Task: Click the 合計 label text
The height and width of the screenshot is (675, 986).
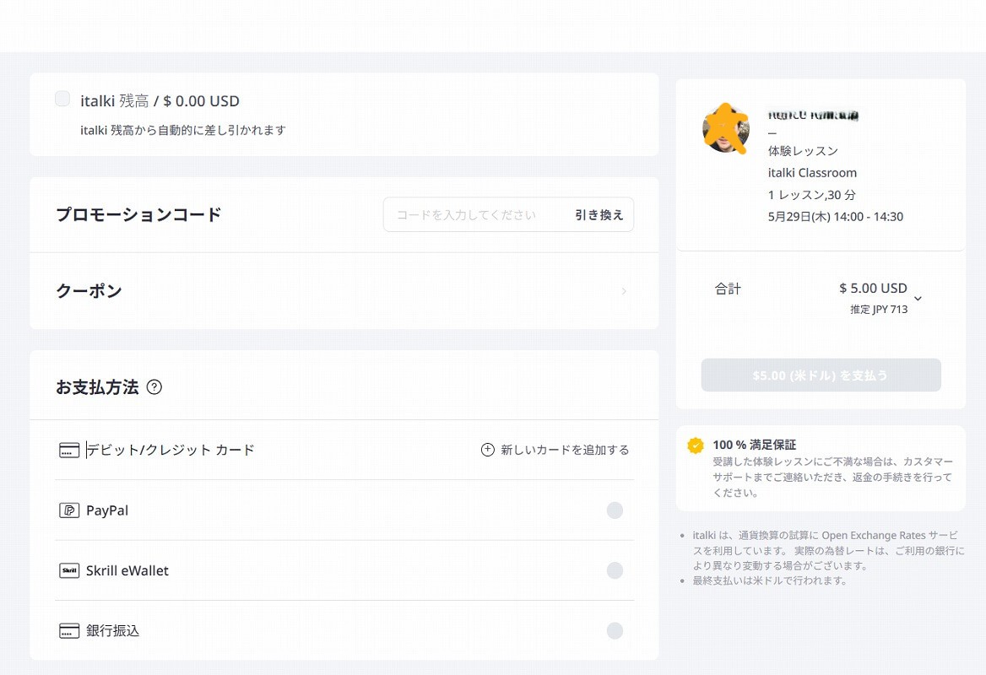Action: point(728,289)
